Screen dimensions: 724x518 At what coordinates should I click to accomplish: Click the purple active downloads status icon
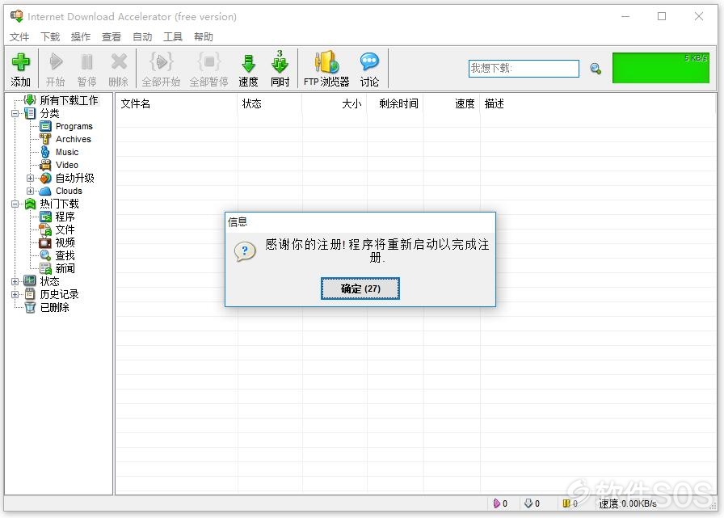(497, 503)
